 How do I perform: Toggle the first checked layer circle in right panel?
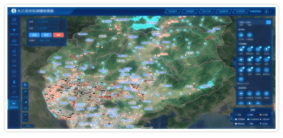point(241,49)
